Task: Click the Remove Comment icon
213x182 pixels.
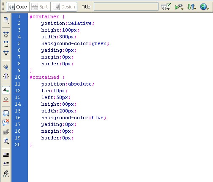Action: pyautogui.click(x=6, y=122)
